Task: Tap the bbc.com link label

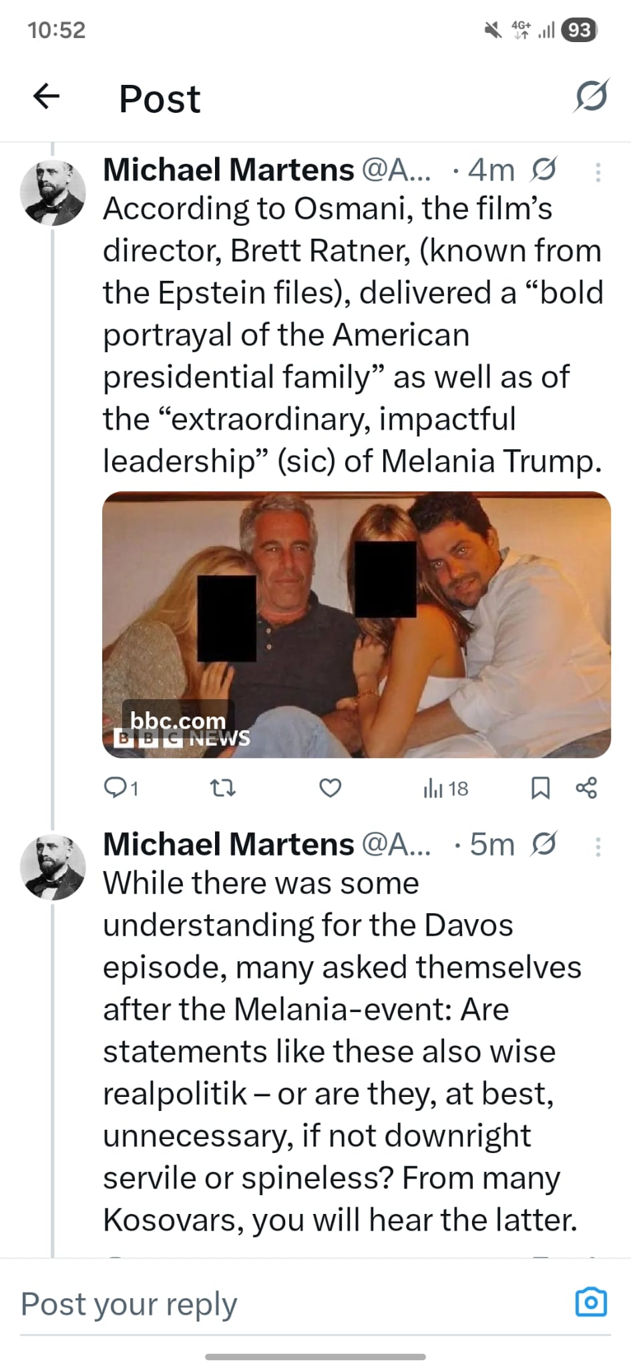Action: [x=178, y=721]
